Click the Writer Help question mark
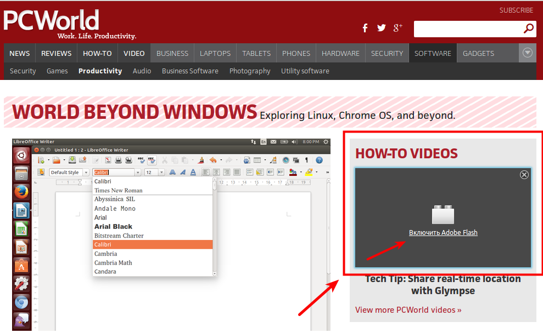543x333 pixels. [320, 160]
